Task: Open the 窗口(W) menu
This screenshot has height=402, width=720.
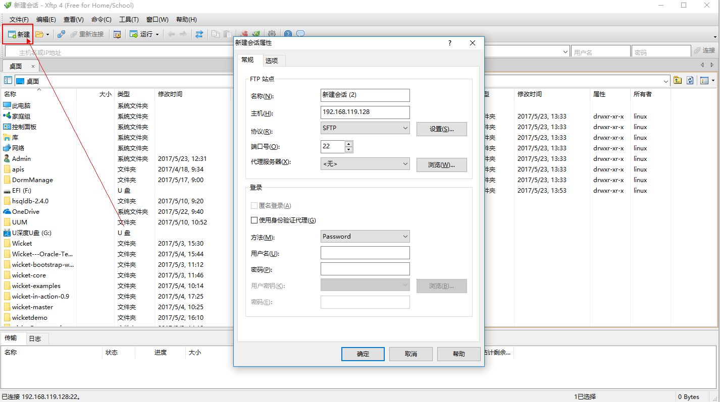Action: [158, 19]
